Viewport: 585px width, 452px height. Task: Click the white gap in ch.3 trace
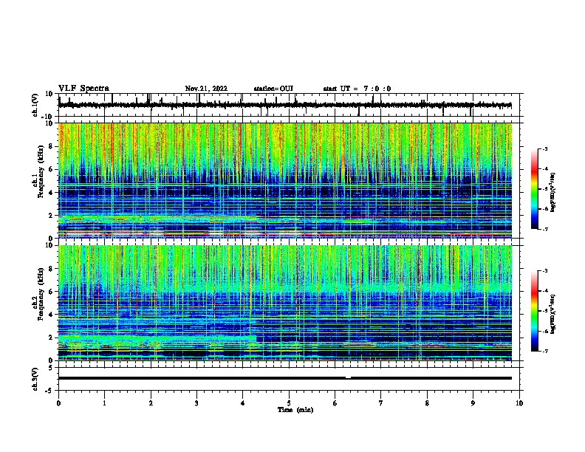(348, 378)
